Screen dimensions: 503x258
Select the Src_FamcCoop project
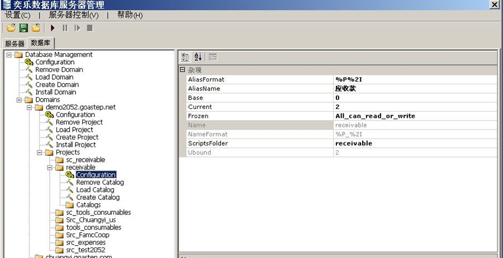(x=88, y=235)
